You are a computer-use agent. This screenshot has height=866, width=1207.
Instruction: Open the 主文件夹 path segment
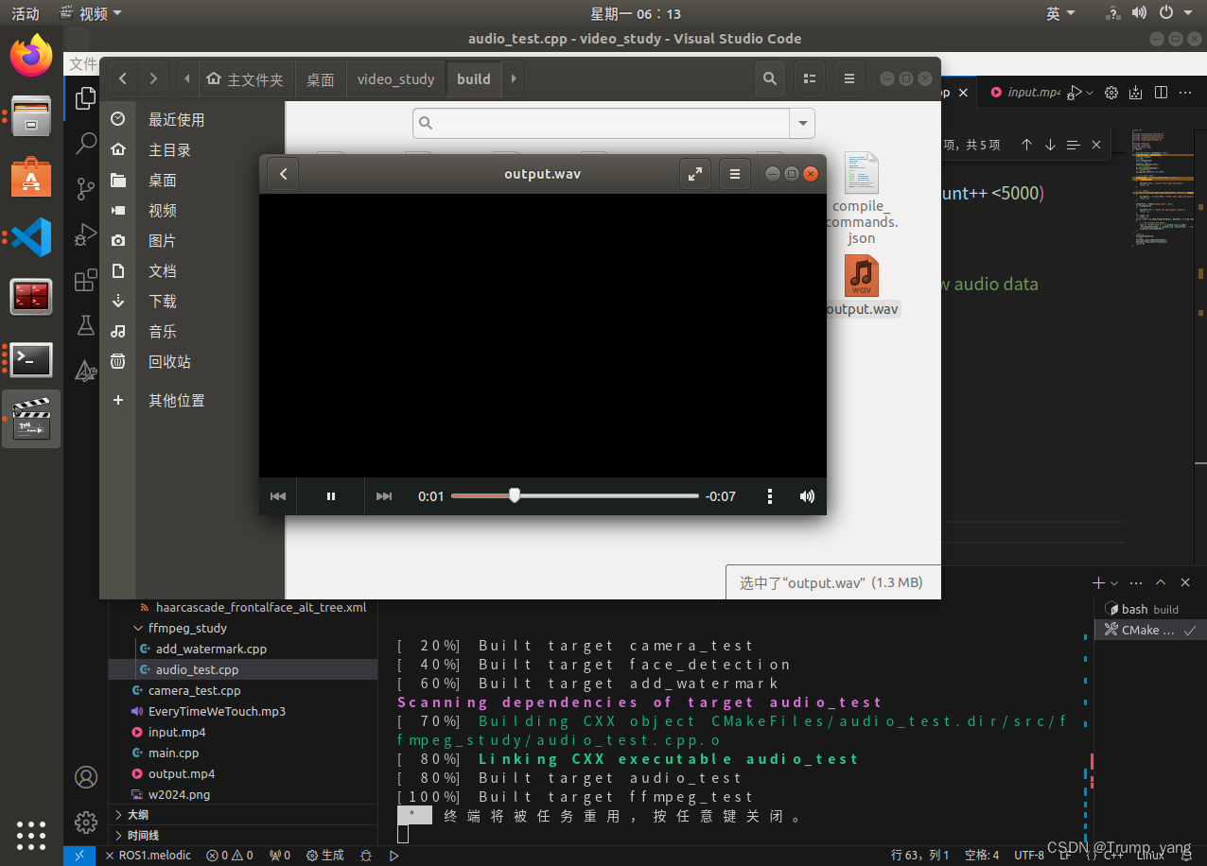tap(246, 79)
